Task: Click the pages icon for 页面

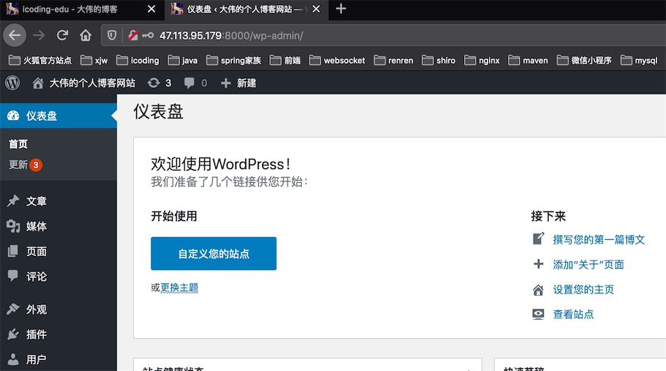Action: (x=12, y=251)
